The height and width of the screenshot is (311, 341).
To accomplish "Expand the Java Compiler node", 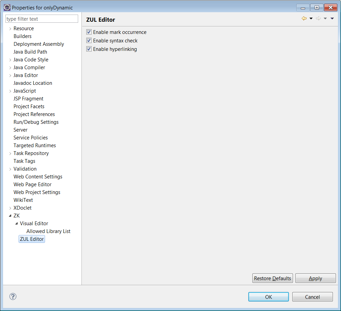I will (x=10, y=67).
